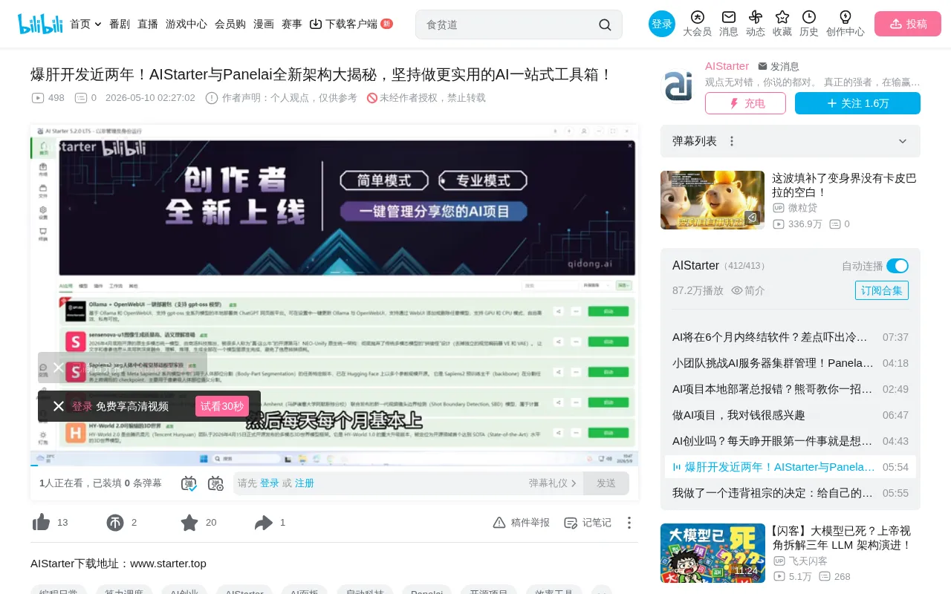The height and width of the screenshot is (594, 951).
Task: Open danmaku settings icon
Action: click(215, 483)
